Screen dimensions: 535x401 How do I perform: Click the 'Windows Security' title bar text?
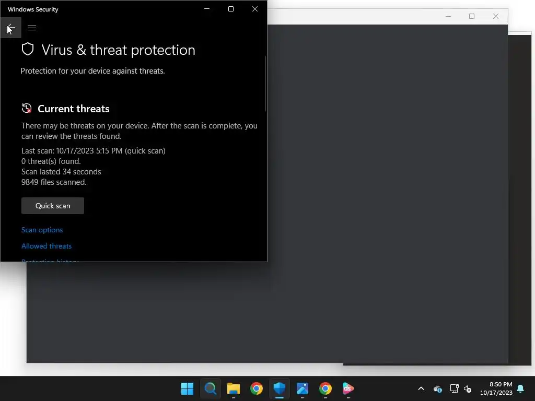33,9
